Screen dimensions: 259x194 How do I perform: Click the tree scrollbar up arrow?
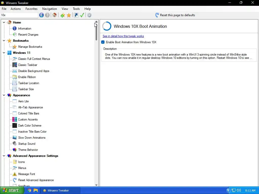point(96,22)
